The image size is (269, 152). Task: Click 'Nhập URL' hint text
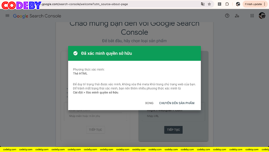tap(153, 116)
